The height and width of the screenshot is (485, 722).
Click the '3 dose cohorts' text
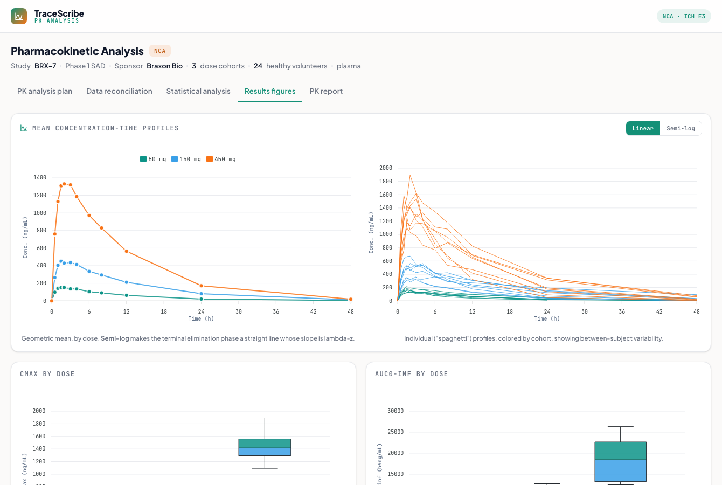[218, 66]
